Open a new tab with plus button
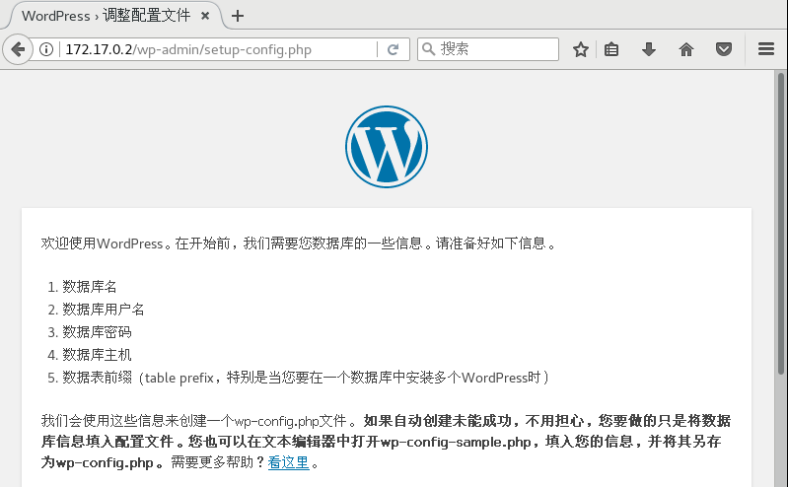 238,16
